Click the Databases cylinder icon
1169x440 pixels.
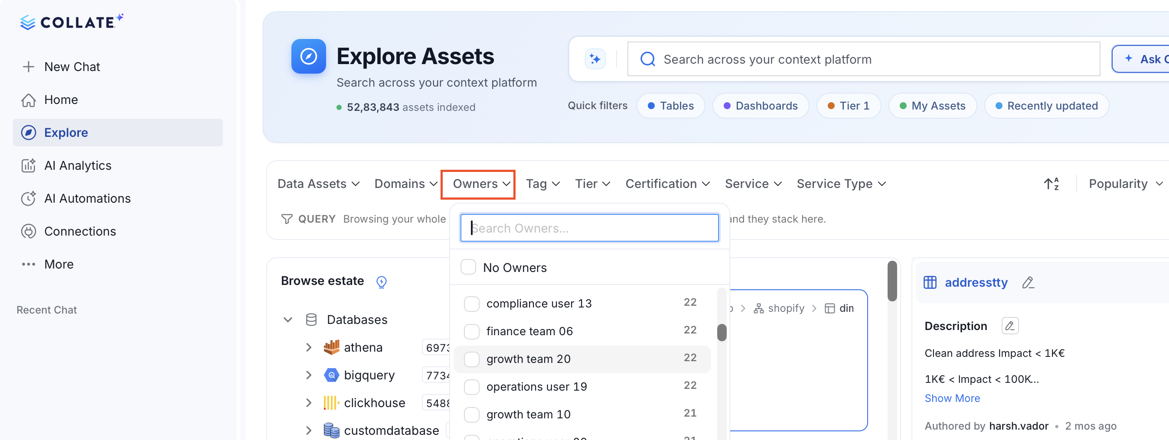point(311,320)
